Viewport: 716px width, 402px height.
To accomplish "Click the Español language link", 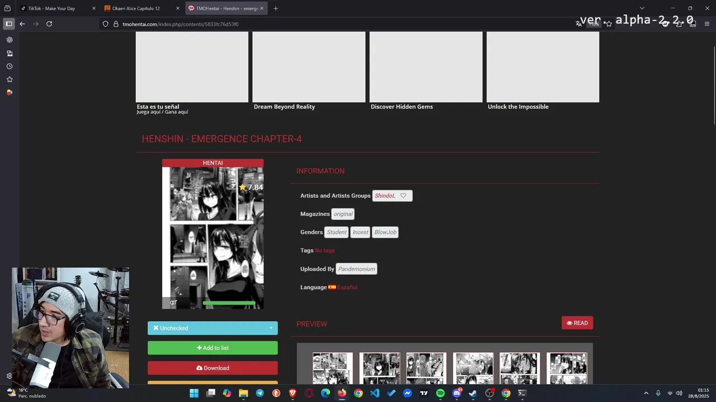I will [347, 288].
